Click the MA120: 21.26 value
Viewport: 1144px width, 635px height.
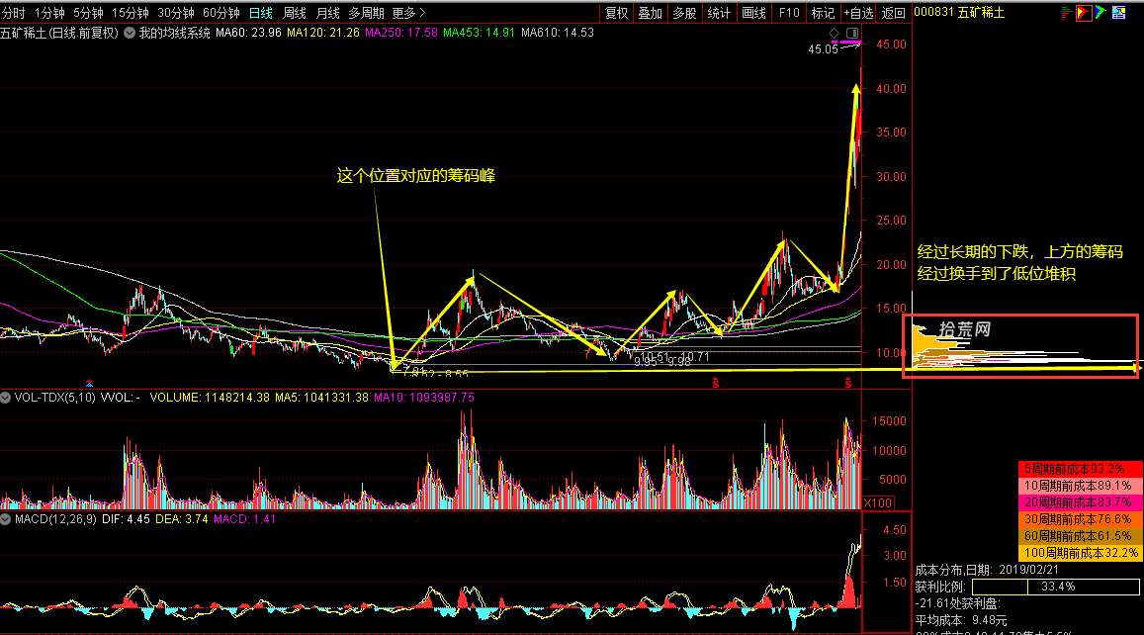(323, 33)
